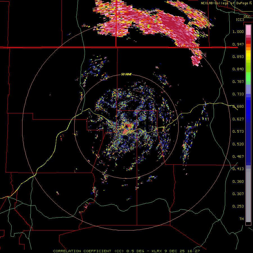Viewport: 253px width, 253px height.
Task: Select the 0.413 scale value
Action: point(238,169)
